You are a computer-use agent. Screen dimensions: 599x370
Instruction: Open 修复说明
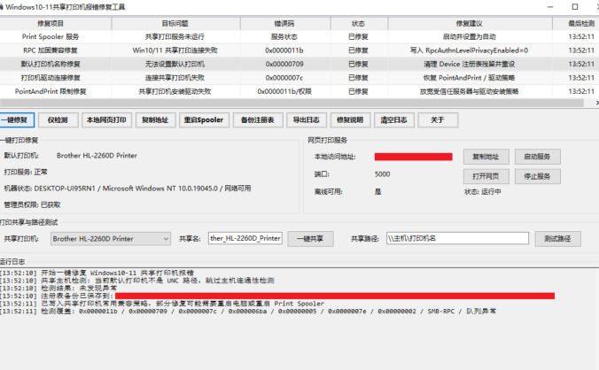[x=350, y=120]
